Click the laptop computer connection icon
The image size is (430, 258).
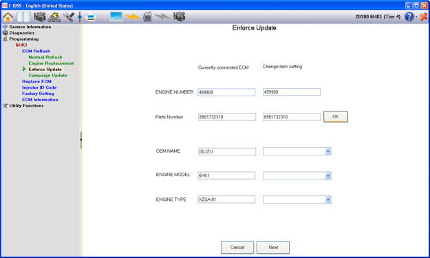(116, 17)
